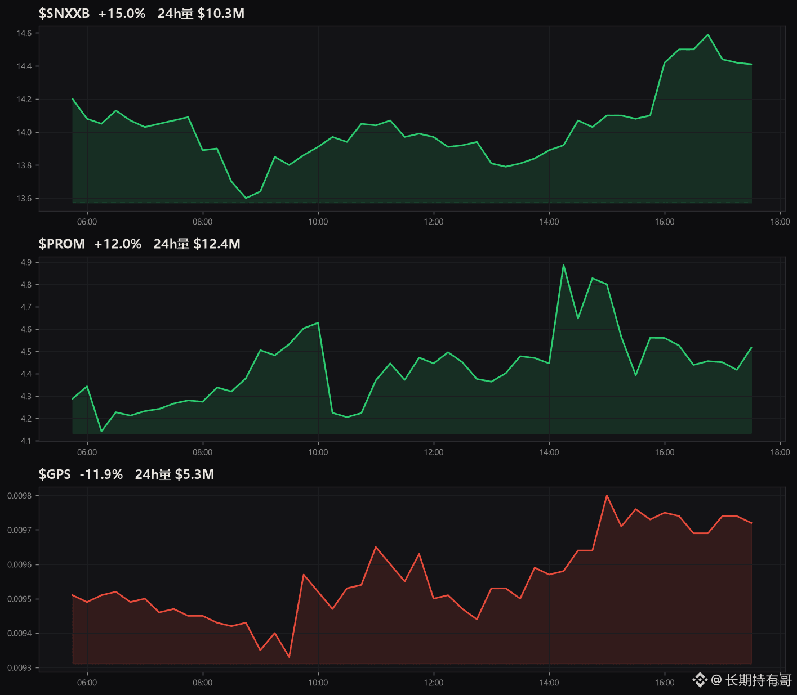Click the 08:00 time label under $PROM chart

[203, 452]
